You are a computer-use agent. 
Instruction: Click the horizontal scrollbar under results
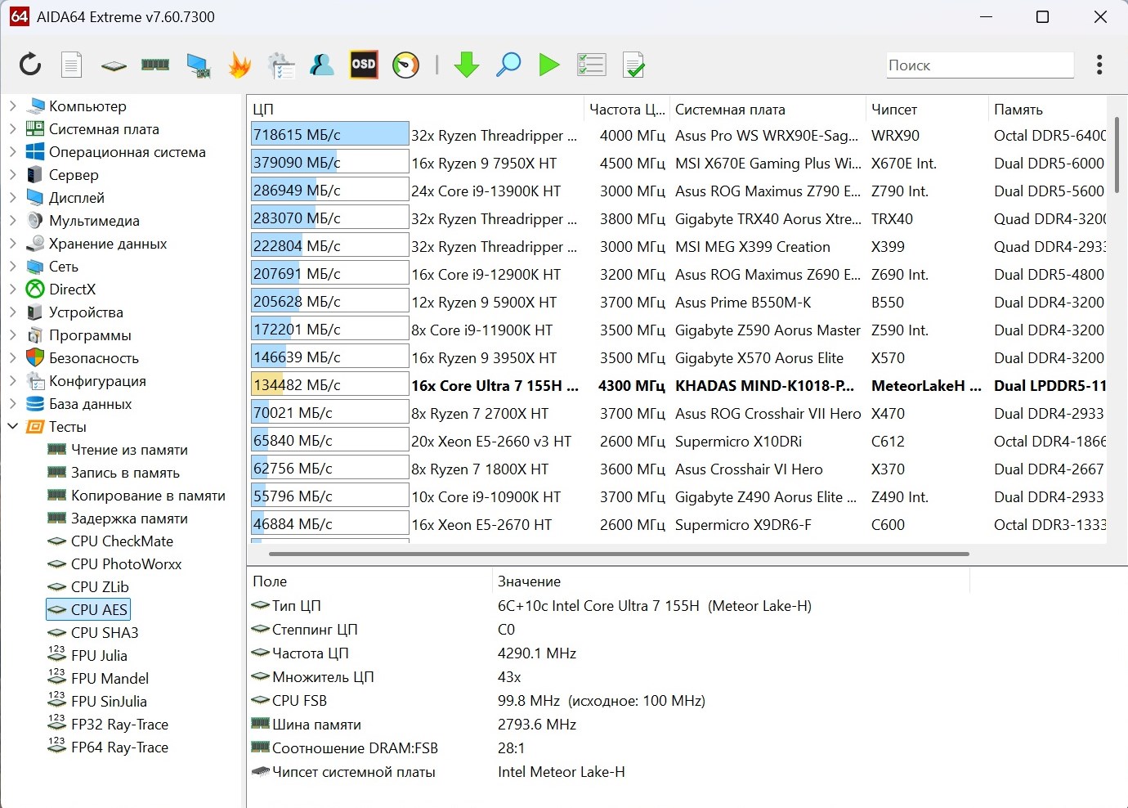[618, 554]
